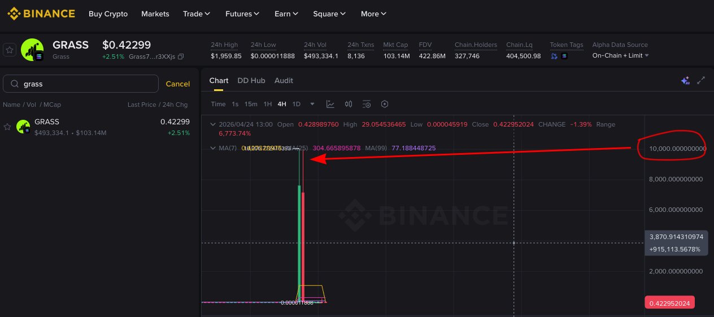The width and height of the screenshot is (714, 317).
Task: Open the Square dropdown menu
Action: coord(330,14)
